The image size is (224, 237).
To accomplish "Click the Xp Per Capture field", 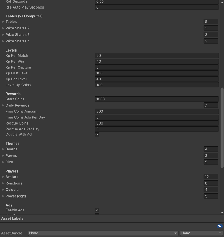I will pos(157,67).
